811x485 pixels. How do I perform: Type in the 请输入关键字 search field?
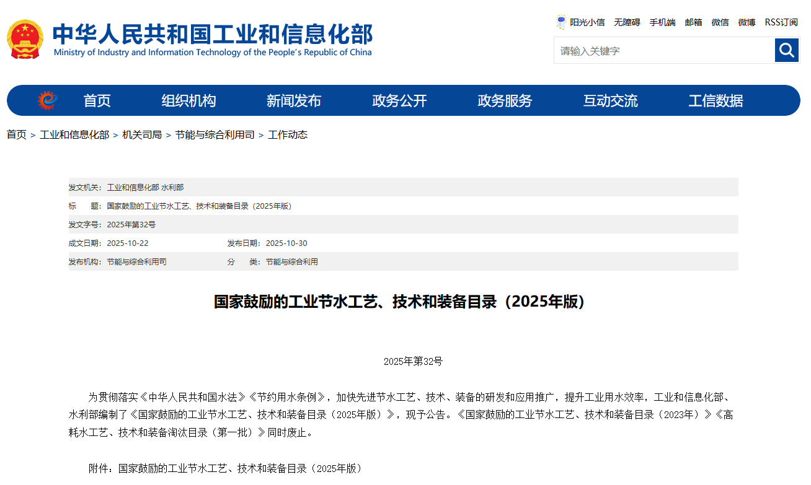click(663, 51)
